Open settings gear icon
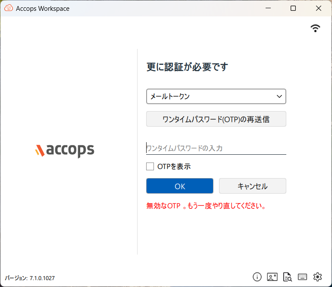The width and height of the screenshot is (332, 287). tap(318, 277)
